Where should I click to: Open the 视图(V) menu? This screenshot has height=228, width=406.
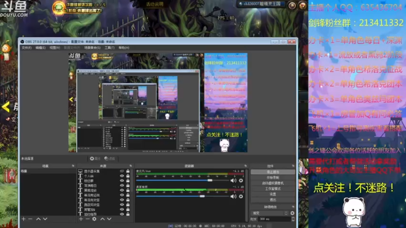tap(55, 48)
